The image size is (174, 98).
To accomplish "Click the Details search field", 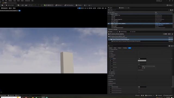I will point(138,46).
